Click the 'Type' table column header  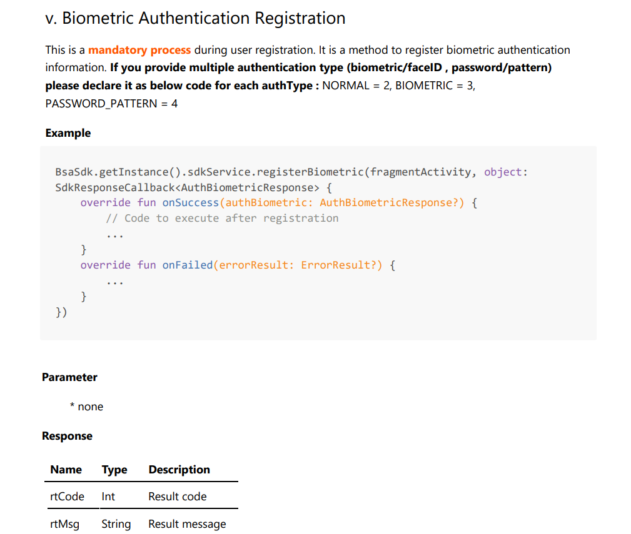pyautogui.click(x=114, y=470)
